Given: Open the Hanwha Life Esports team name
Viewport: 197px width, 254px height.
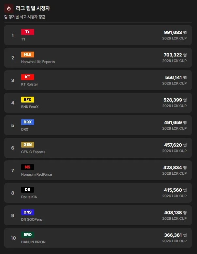Looking at the screenshot, I should [x=38, y=62].
